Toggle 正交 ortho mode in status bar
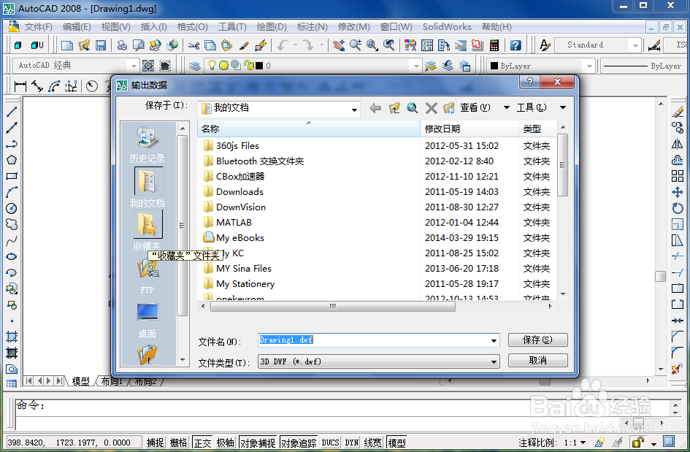Screen dimensions: 690x452 (203, 443)
